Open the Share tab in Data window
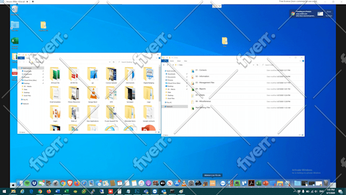Viewport: 346px width, 195px height. click(179, 61)
